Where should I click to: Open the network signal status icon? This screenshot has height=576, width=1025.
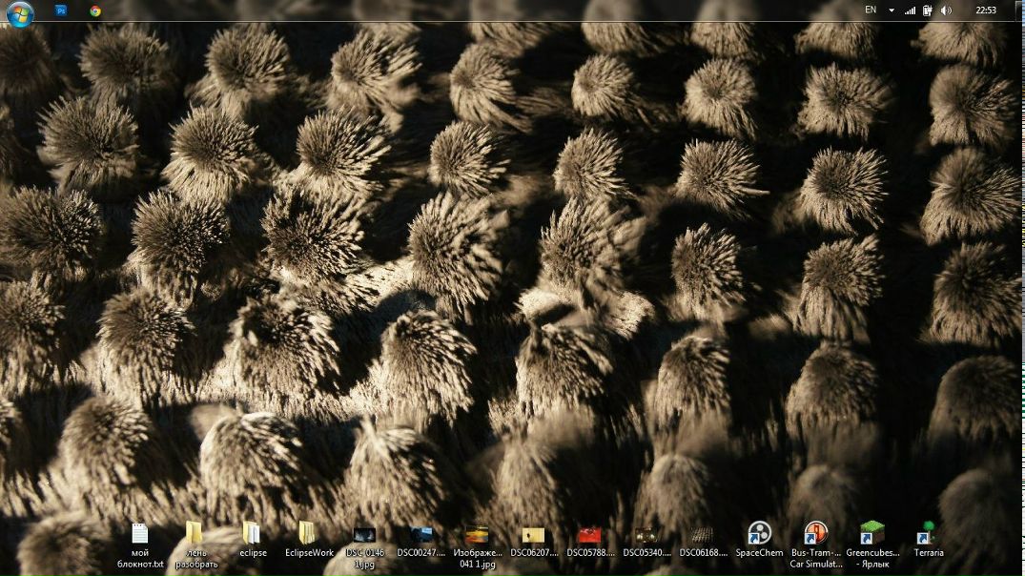click(x=910, y=10)
